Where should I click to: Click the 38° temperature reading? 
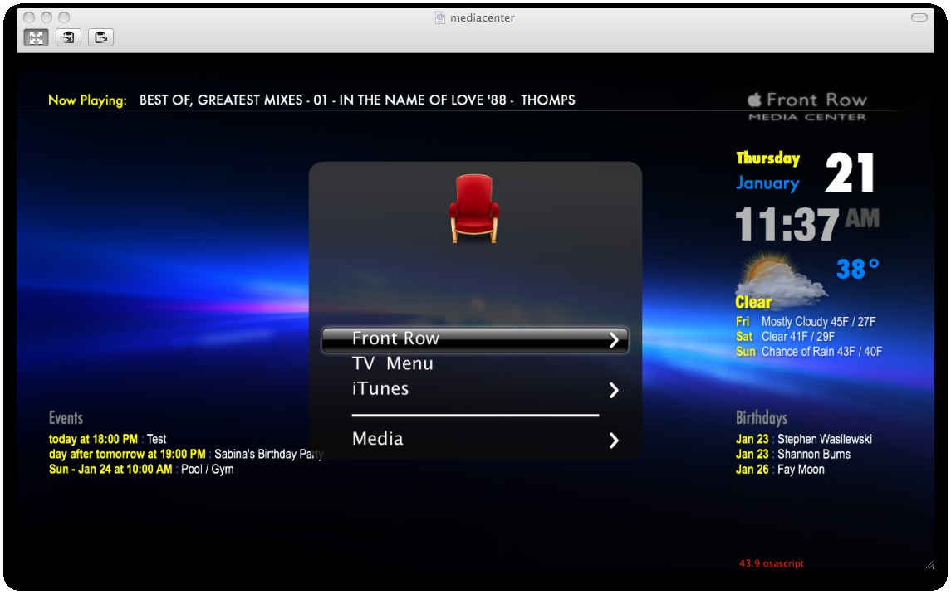(x=858, y=269)
